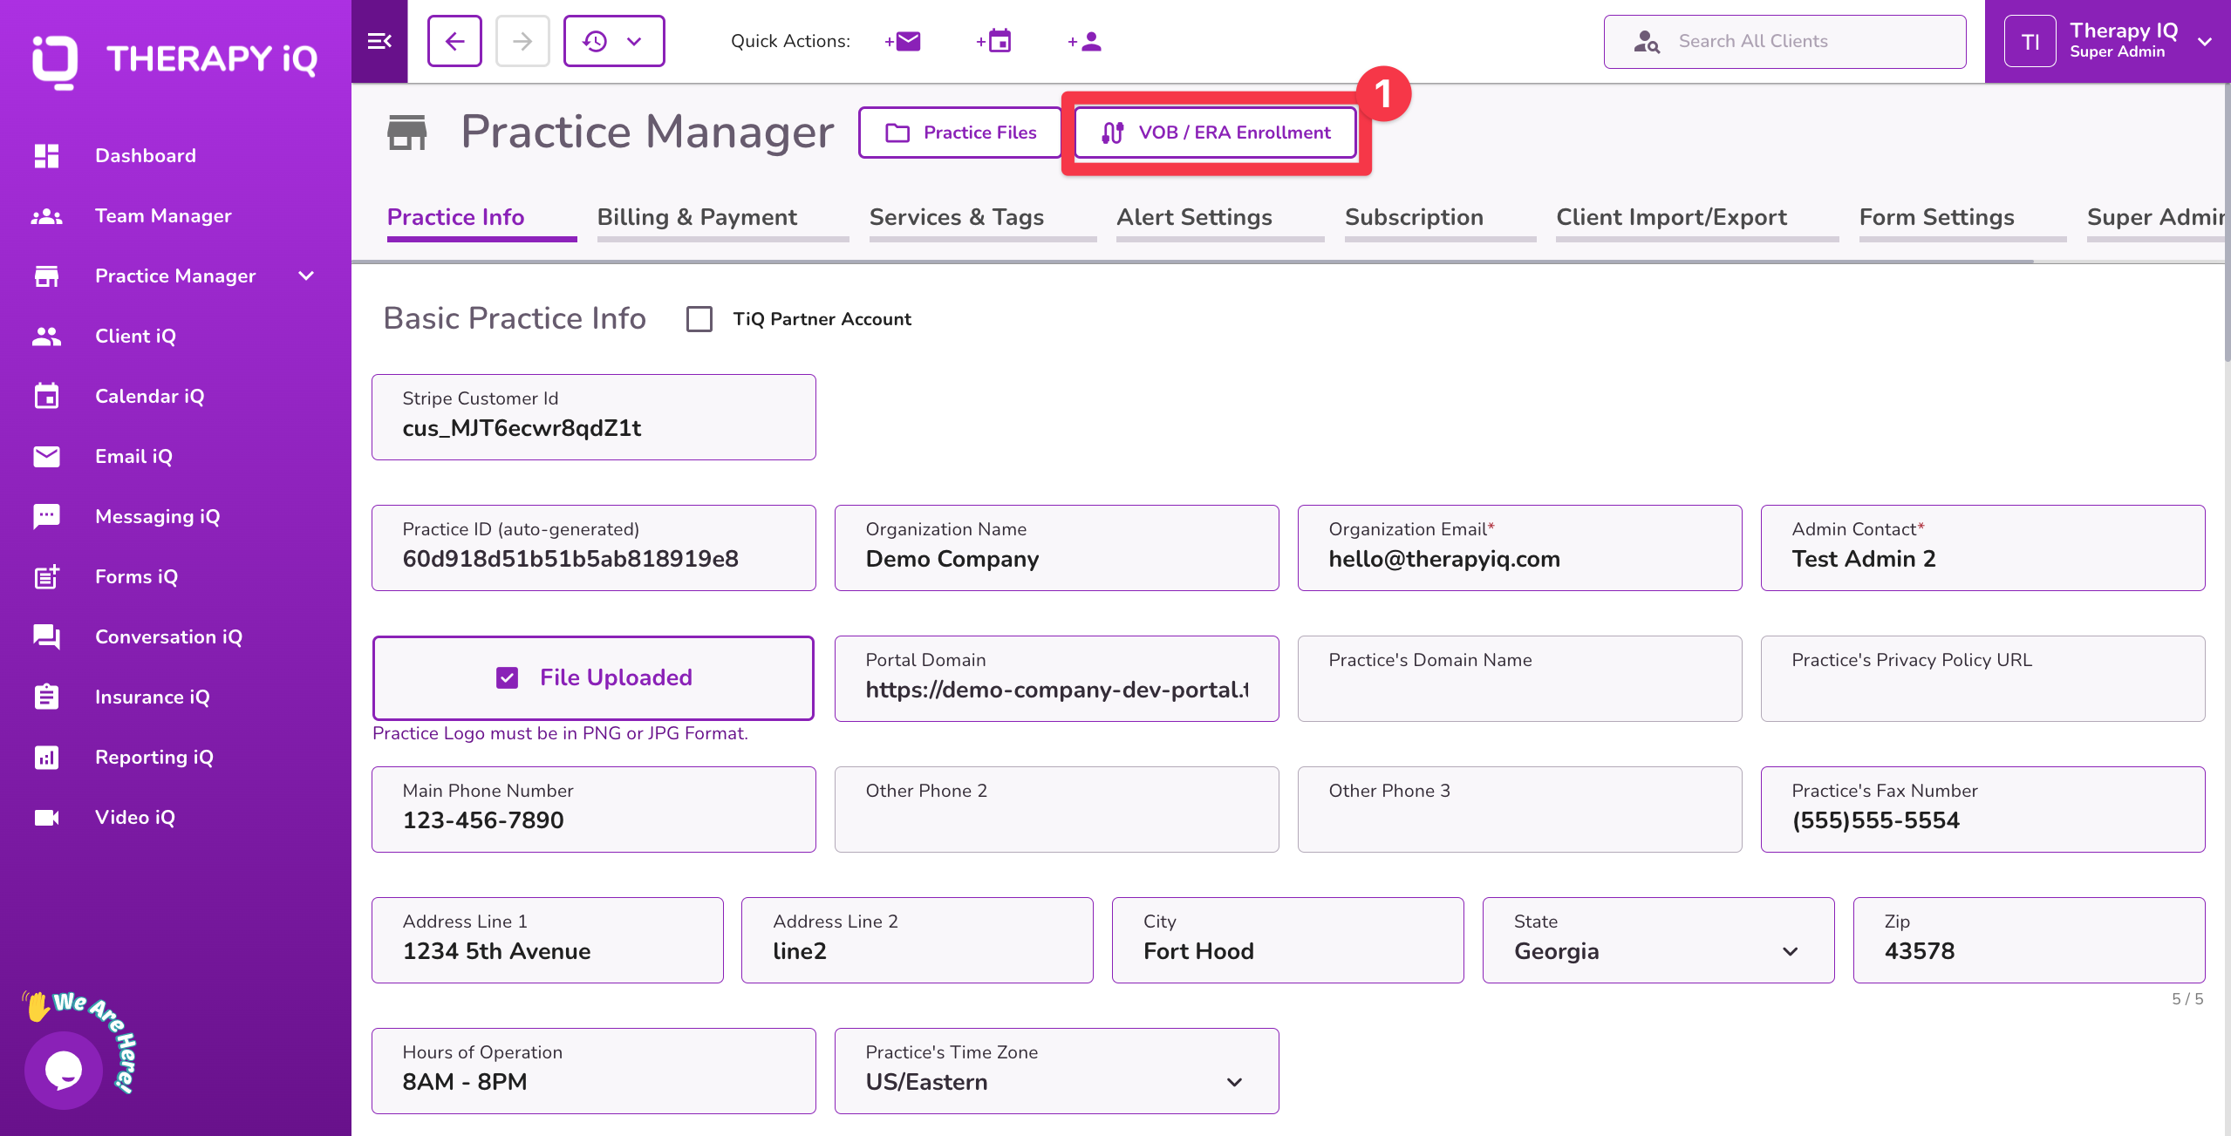Click quick action add appointment icon
The image size is (2231, 1136).
(995, 41)
